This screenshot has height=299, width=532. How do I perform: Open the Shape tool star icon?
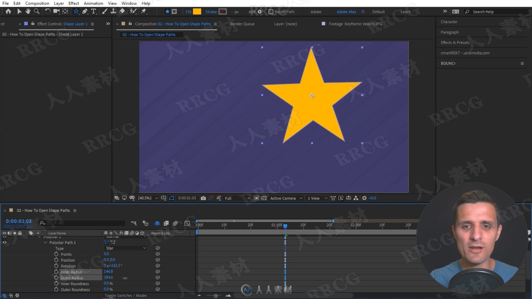click(76, 11)
